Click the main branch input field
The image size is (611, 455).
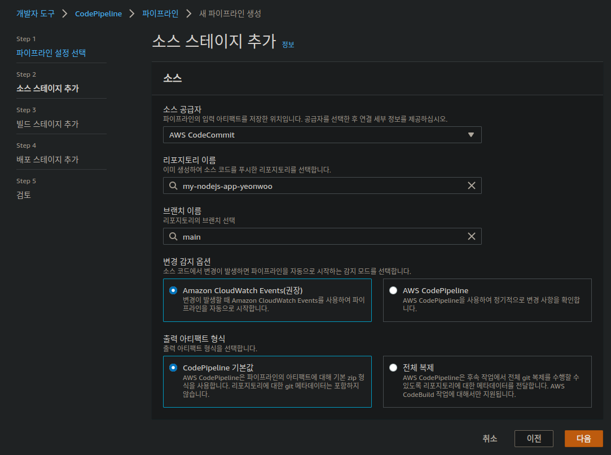pyautogui.click(x=322, y=236)
